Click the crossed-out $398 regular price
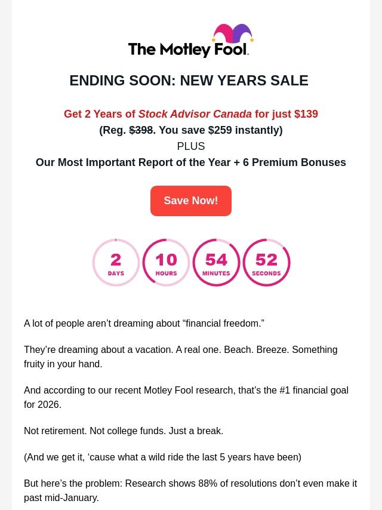This screenshot has height=510, width=382. coord(141,130)
